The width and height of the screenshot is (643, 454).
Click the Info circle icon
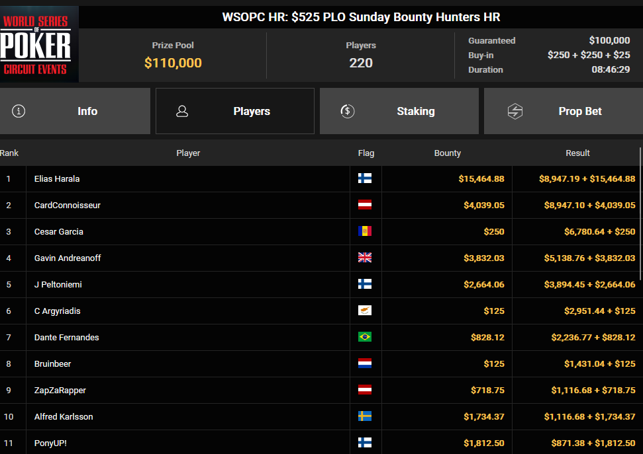(x=19, y=111)
